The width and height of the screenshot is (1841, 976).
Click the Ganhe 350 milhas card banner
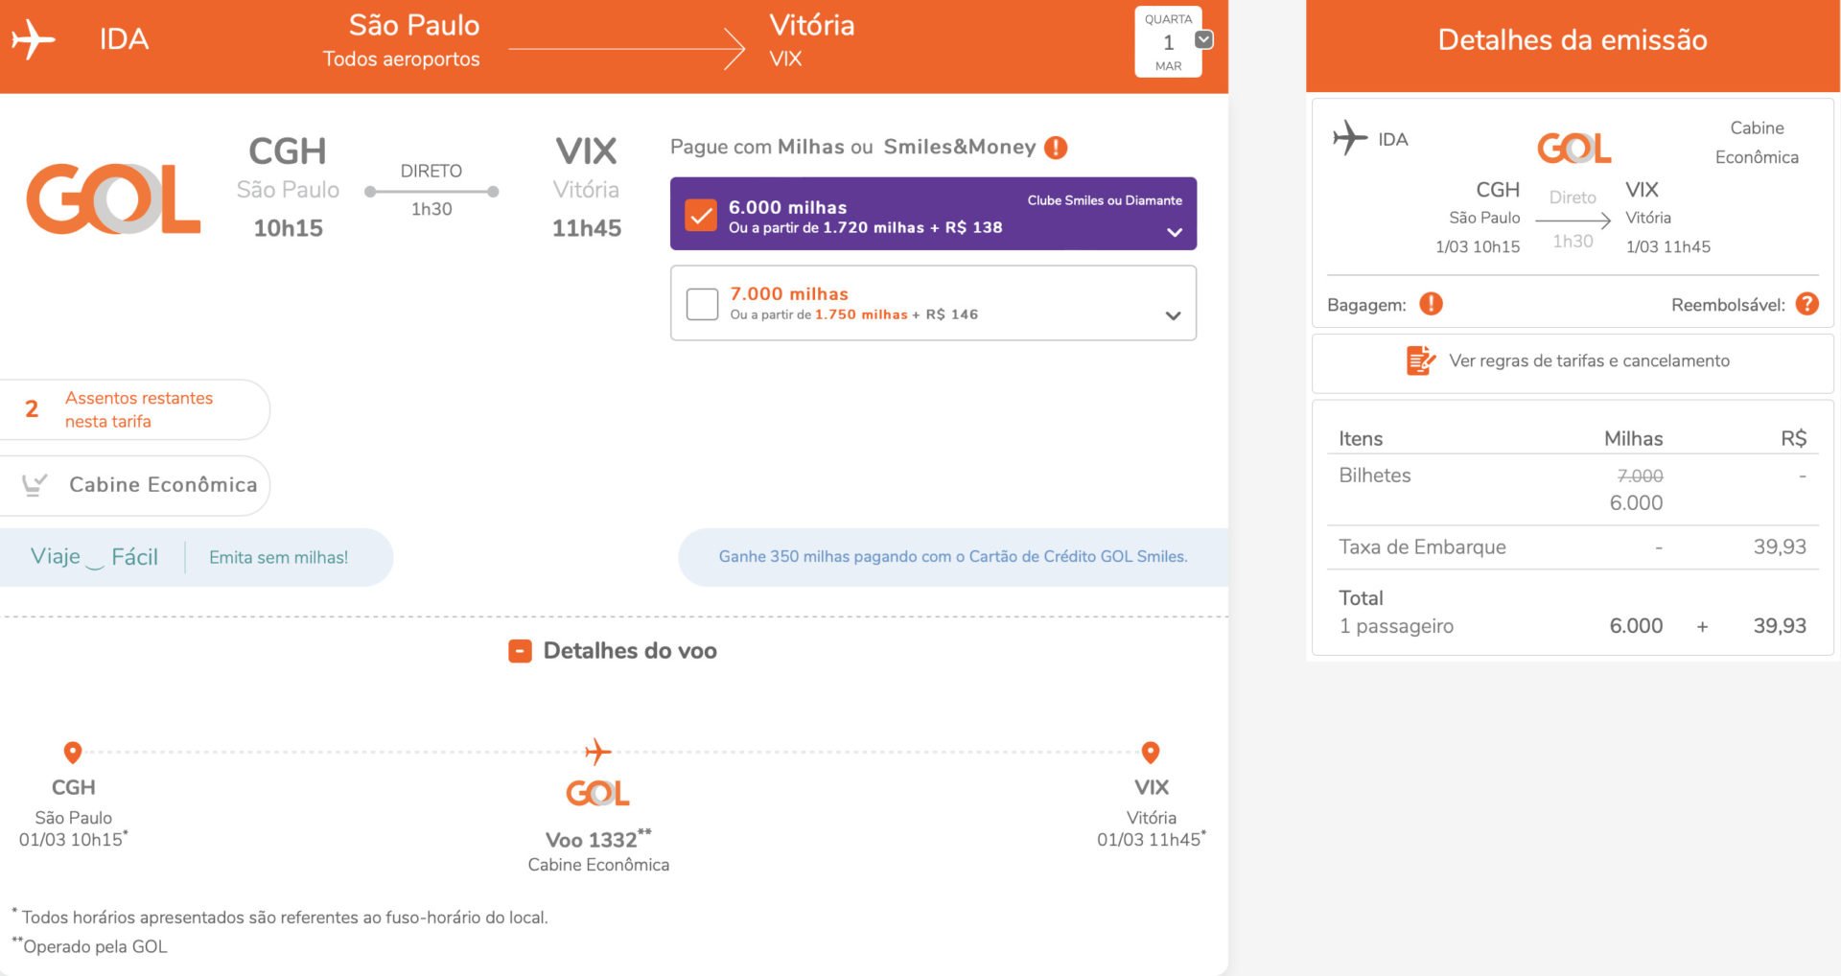coord(953,557)
